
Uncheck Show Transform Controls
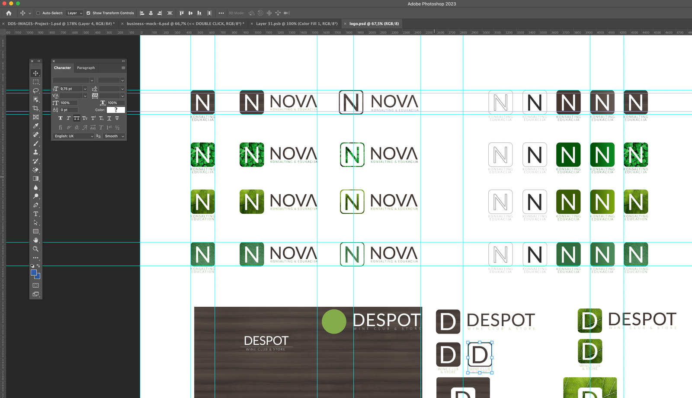88,13
